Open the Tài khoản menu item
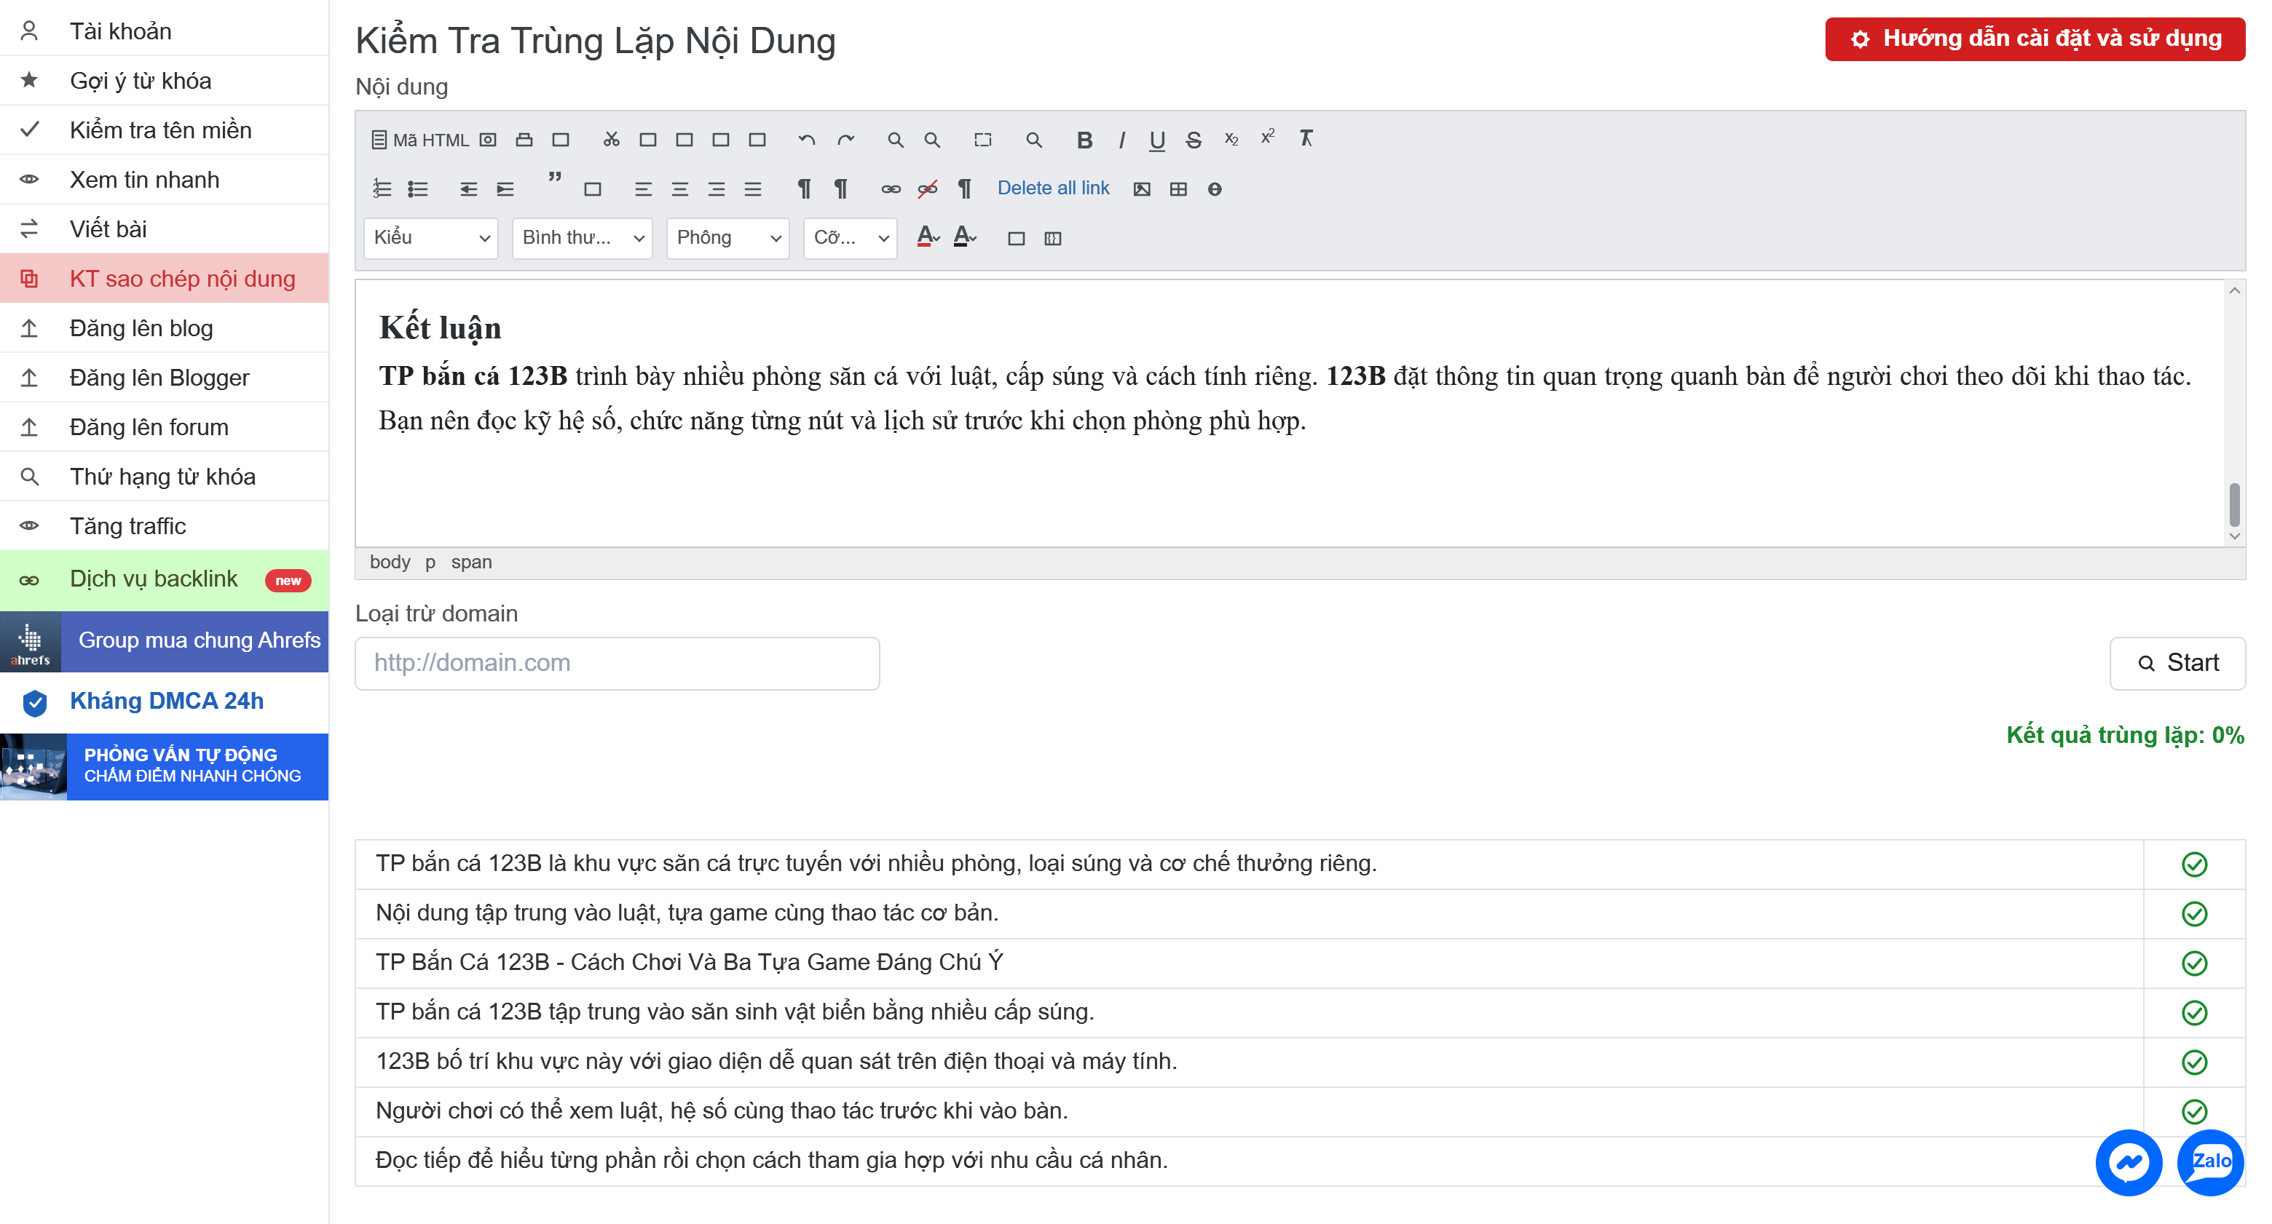Viewport: 2272px width, 1224px height. point(164,31)
